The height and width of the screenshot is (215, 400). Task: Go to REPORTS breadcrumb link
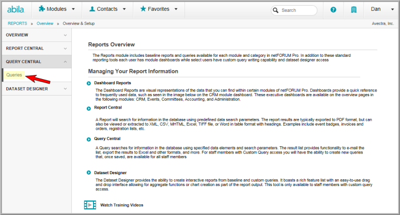[18, 23]
